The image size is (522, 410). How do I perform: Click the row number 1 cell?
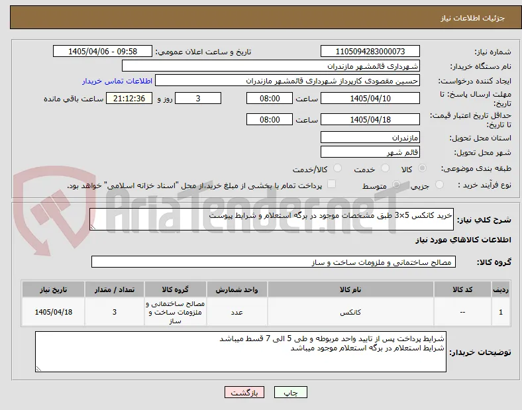point(501,312)
